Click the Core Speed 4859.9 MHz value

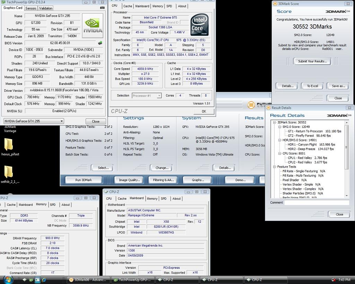pyautogui.click(x=145, y=69)
